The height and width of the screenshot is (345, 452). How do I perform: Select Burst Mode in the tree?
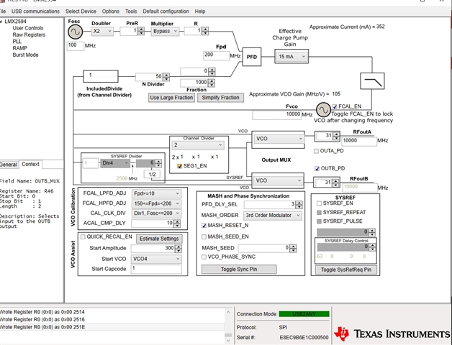[x=25, y=55]
